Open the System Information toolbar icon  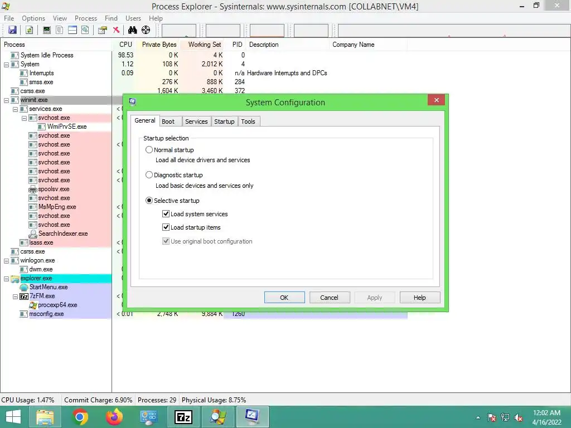click(47, 30)
